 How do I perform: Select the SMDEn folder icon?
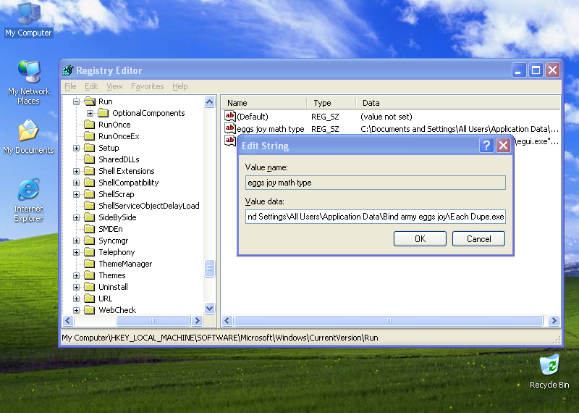click(89, 229)
